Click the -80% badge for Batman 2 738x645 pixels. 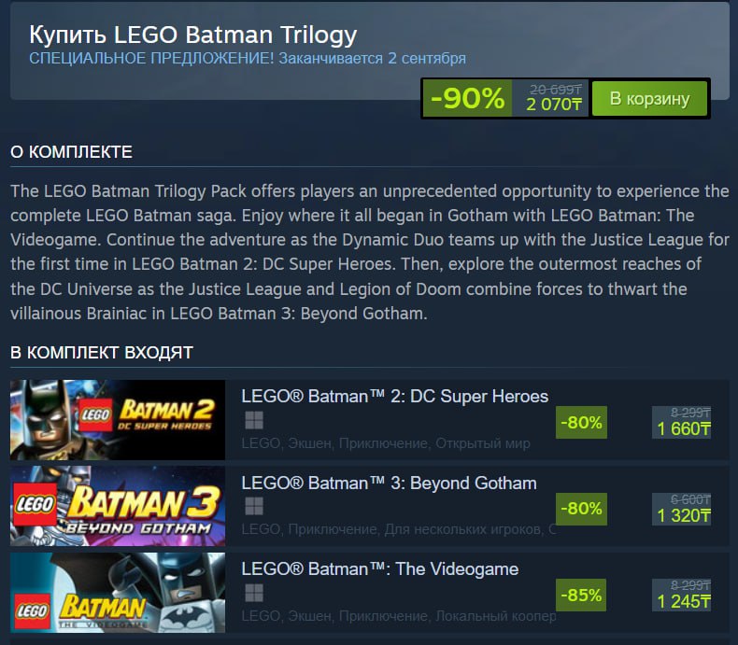coord(581,422)
